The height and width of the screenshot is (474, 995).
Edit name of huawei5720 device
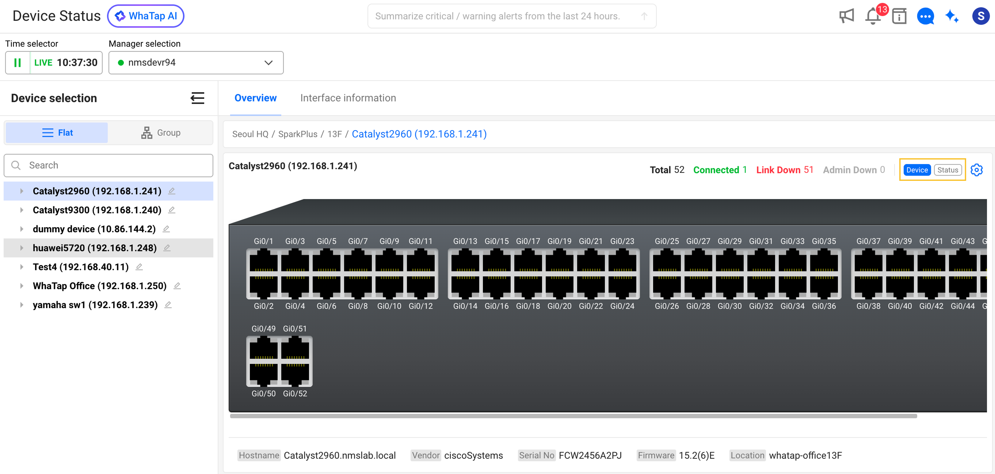pyautogui.click(x=167, y=248)
